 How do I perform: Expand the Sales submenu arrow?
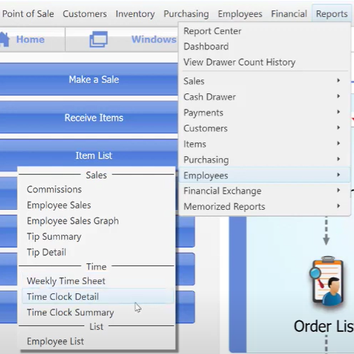click(339, 81)
